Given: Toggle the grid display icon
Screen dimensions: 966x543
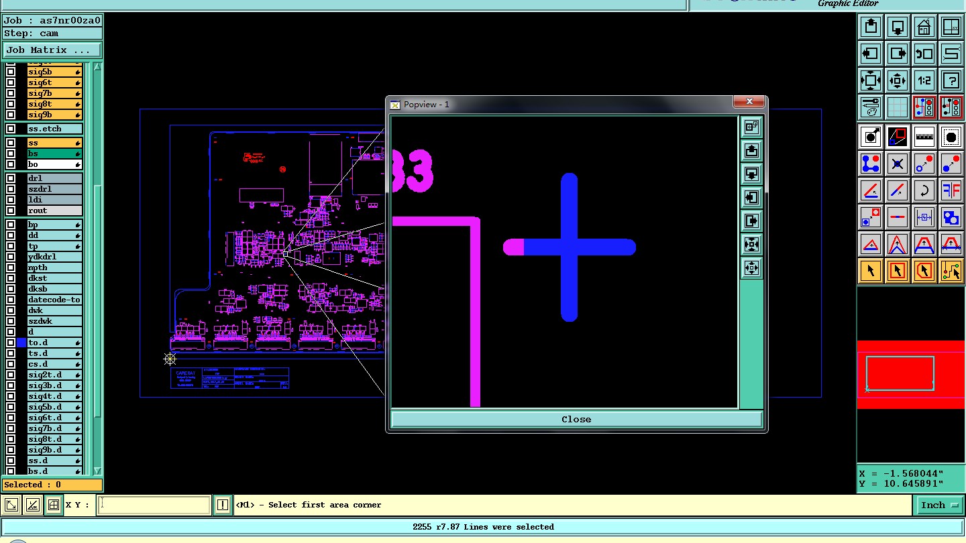Looking at the screenshot, I should (x=898, y=107).
